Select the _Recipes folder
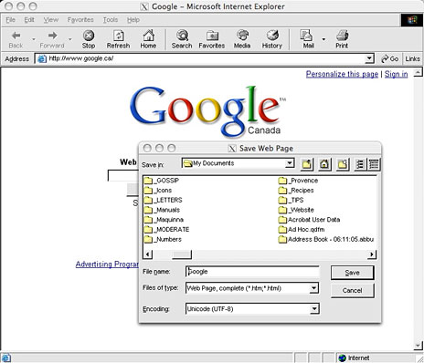Image resolution: width=424 pixels, height=363 pixels. [x=296, y=191]
